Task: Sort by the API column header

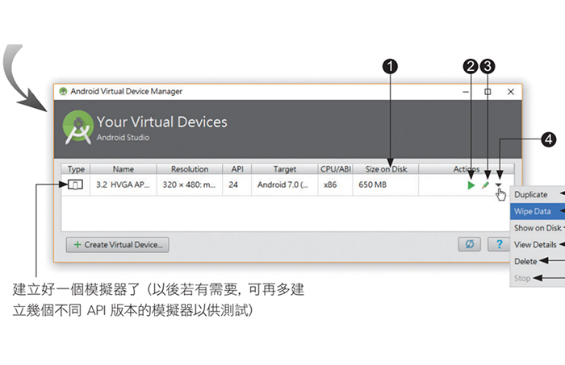Action: pos(237,169)
